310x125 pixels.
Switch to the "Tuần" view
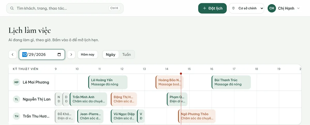(x=127, y=55)
